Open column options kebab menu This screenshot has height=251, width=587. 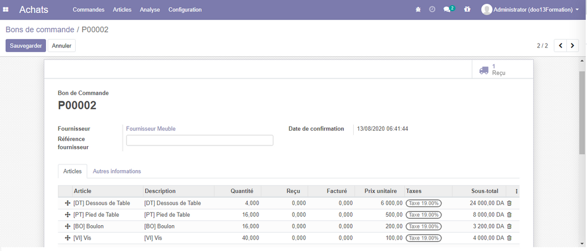tap(516, 191)
